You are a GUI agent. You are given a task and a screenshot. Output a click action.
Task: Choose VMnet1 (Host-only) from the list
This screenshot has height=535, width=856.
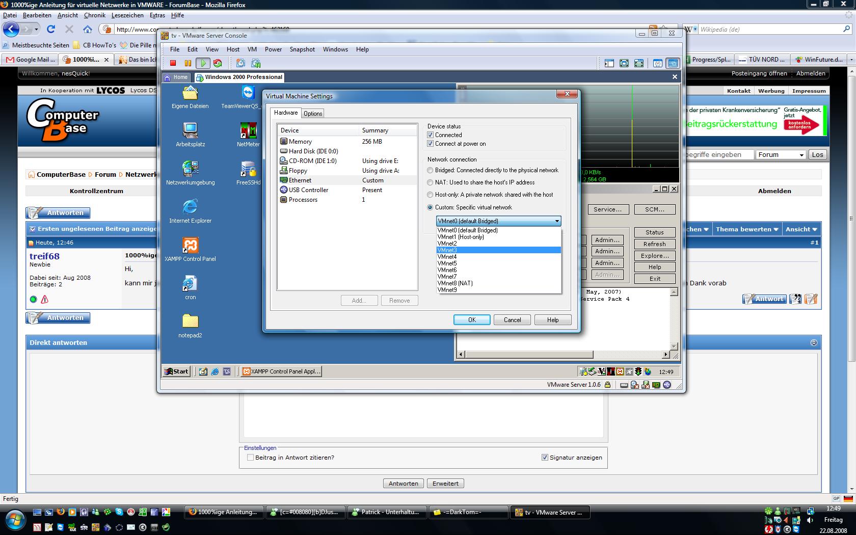coord(499,237)
